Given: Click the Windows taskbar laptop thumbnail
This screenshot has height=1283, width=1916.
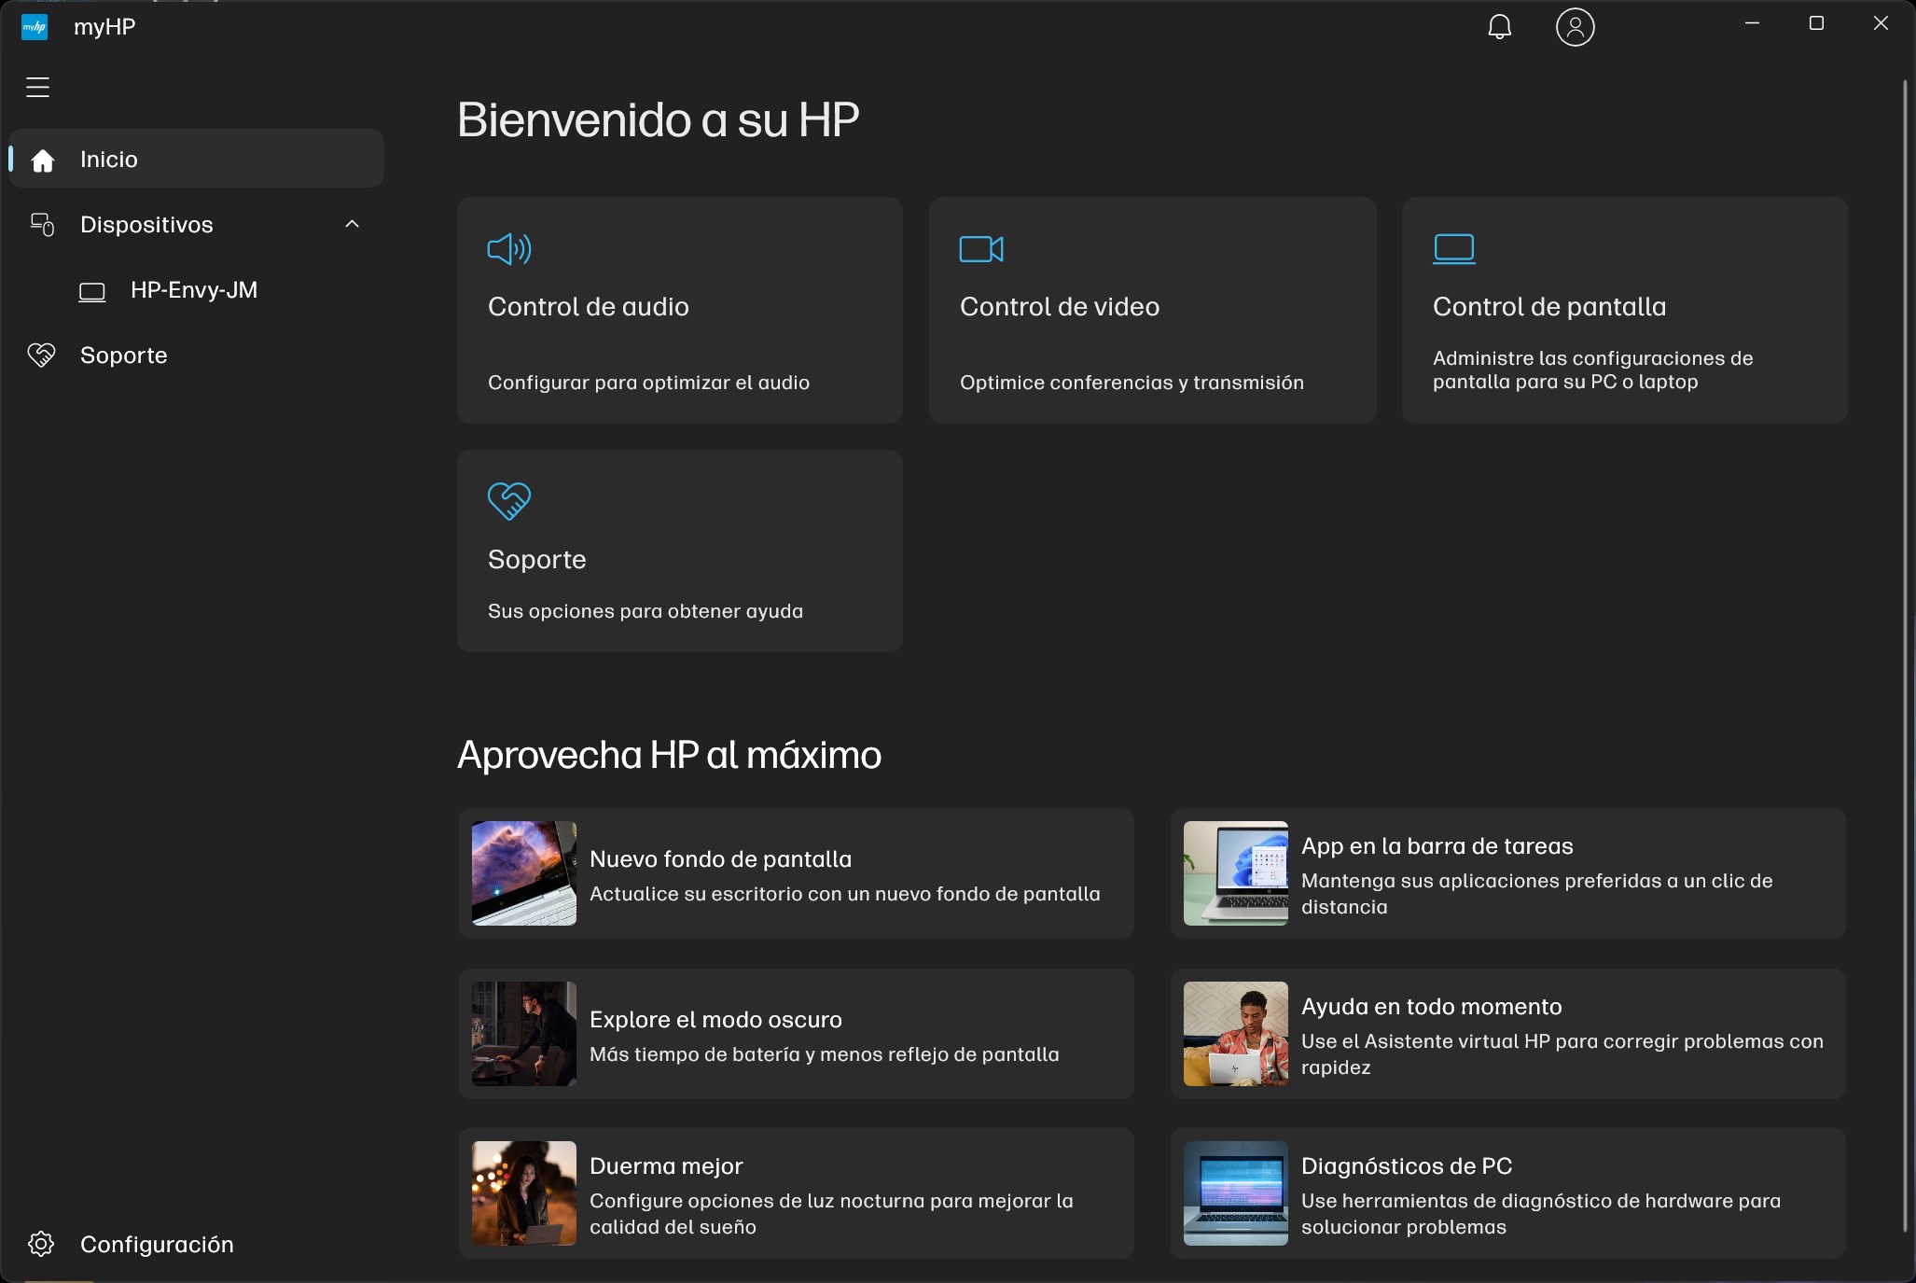Looking at the screenshot, I should (x=1236, y=873).
